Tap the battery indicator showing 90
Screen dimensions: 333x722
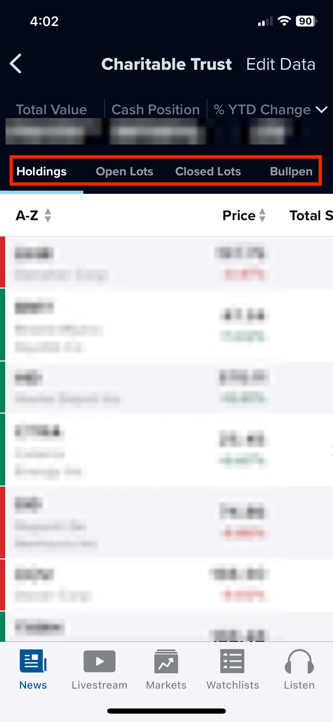coord(306,21)
